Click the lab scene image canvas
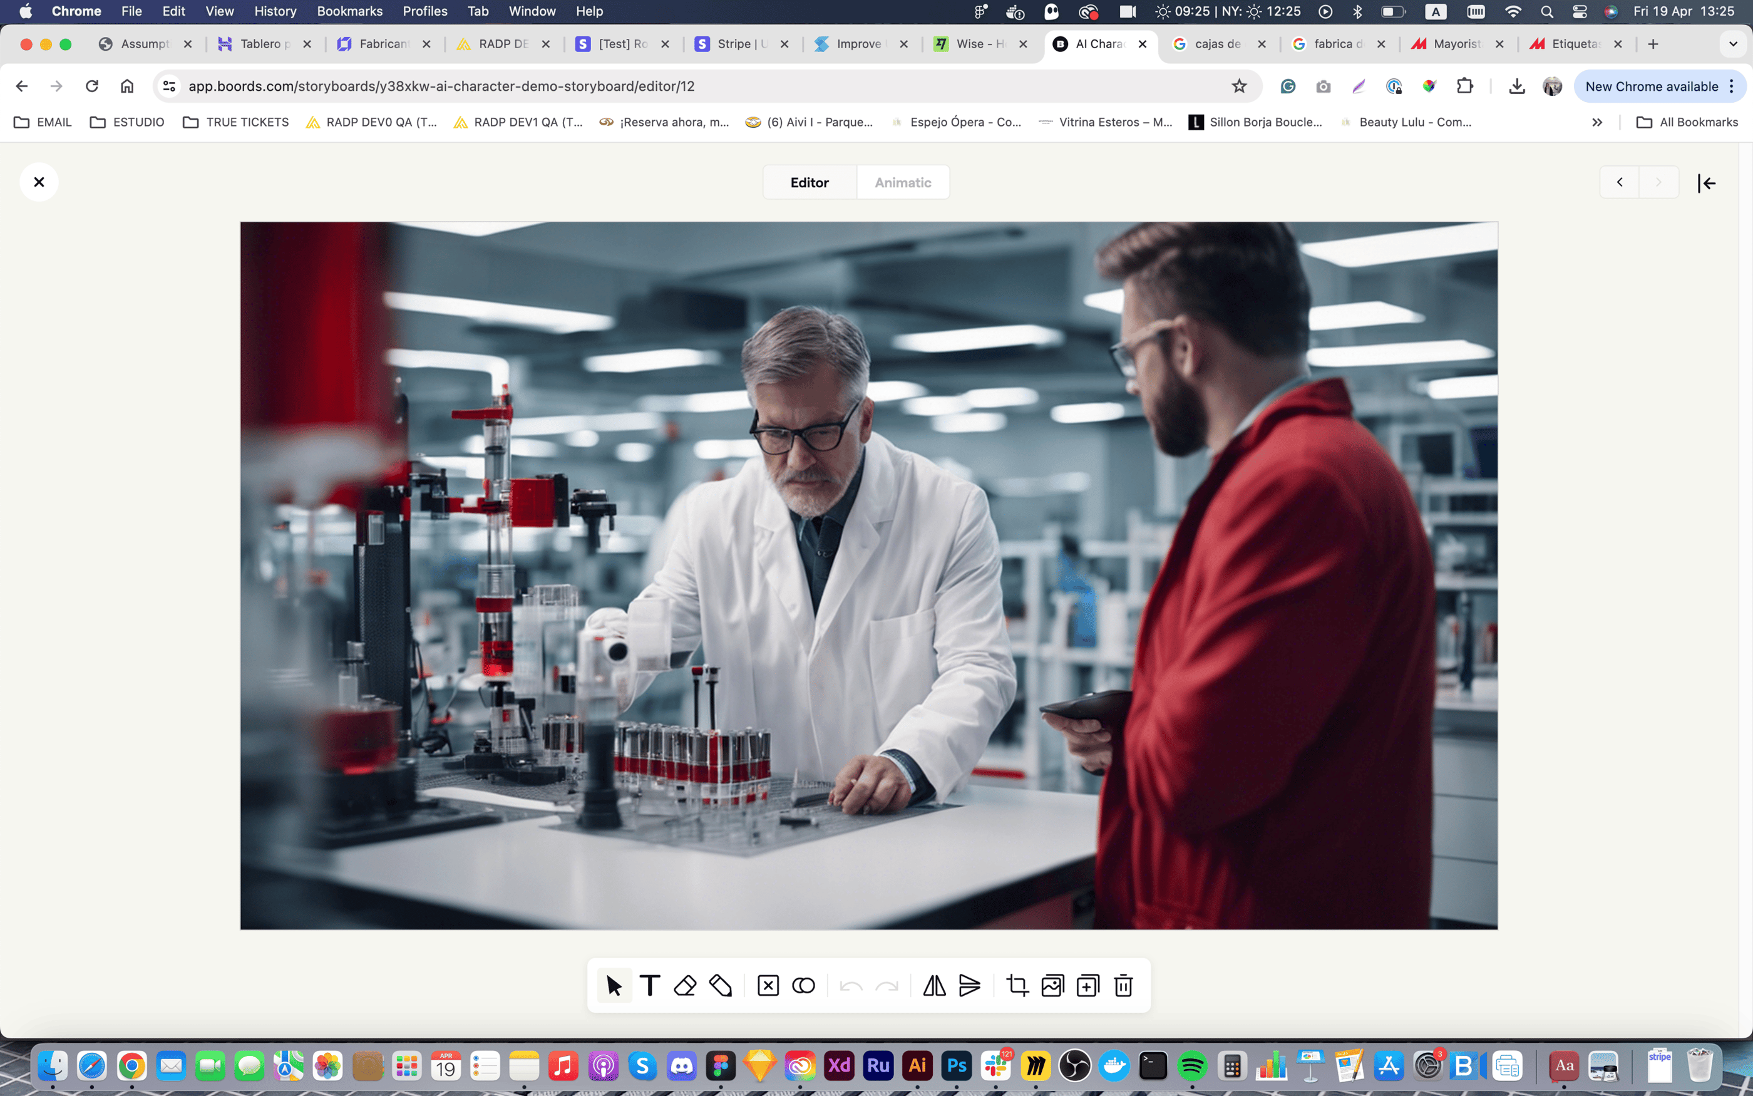The height and width of the screenshot is (1096, 1753). [x=868, y=576]
